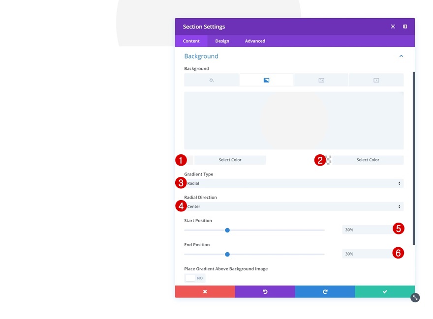Open the Gradient Type dropdown
This screenshot has width=433, height=319.
click(x=294, y=183)
